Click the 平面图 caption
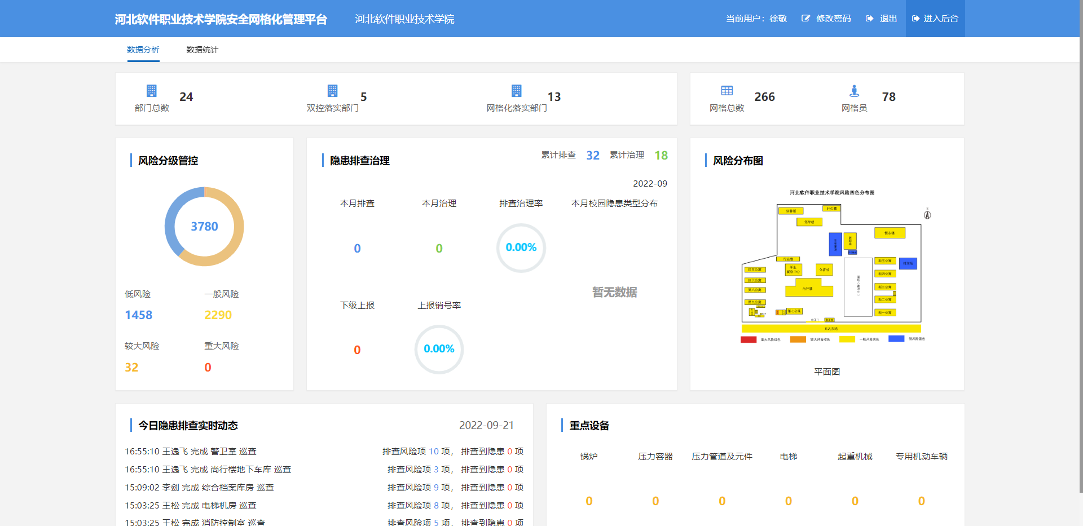 point(827,372)
